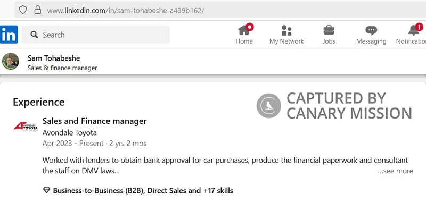Viewport: 426px width, 202px height.
Task: Open the Avondale Toyota company link
Action: (x=70, y=133)
